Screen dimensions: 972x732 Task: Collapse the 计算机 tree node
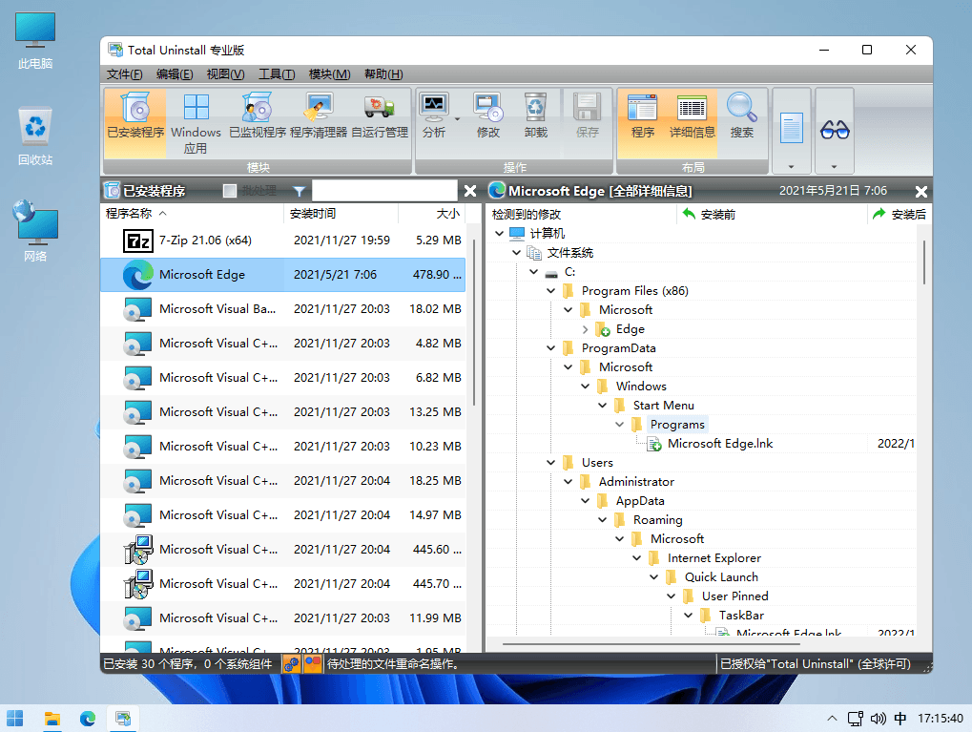pyautogui.click(x=499, y=233)
